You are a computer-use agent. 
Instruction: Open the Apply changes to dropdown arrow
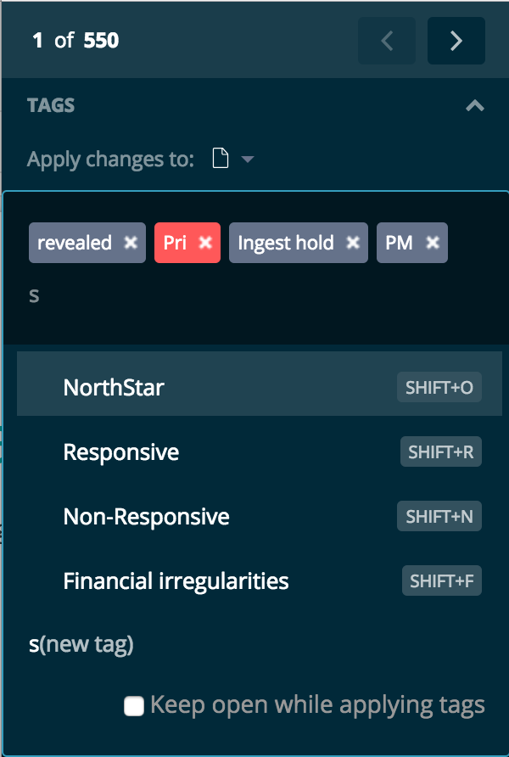tap(248, 159)
